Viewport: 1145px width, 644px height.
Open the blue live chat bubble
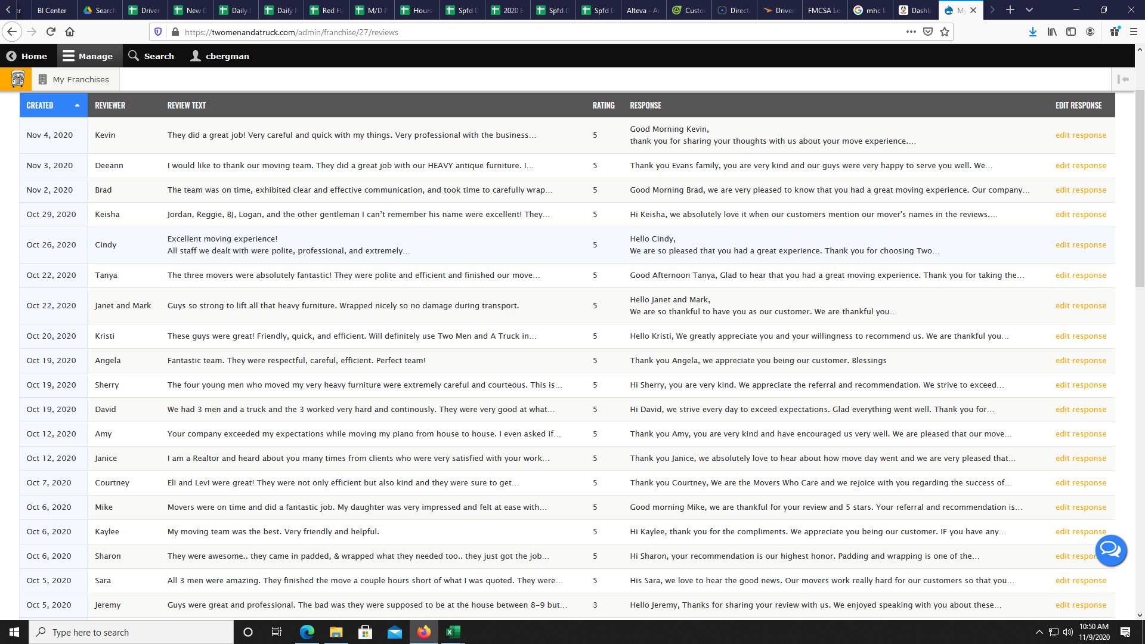coord(1110,549)
